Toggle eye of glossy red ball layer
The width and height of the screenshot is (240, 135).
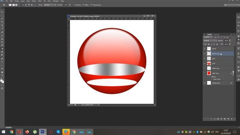coord(205,63)
